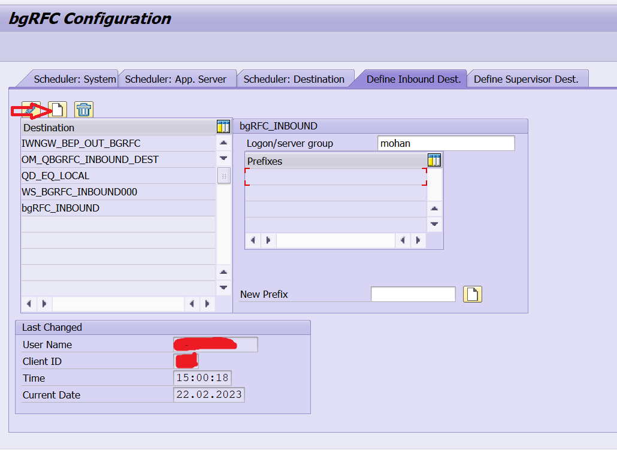
Task: Click the Logon/server group field containing mohan
Action: point(446,143)
